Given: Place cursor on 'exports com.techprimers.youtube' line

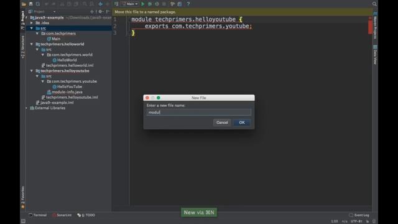Looking at the screenshot, I should 198,26.
